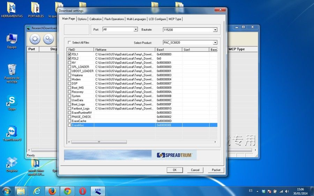Click the FileID column header
This screenshot has height=196, width=314.
click(80, 50)
